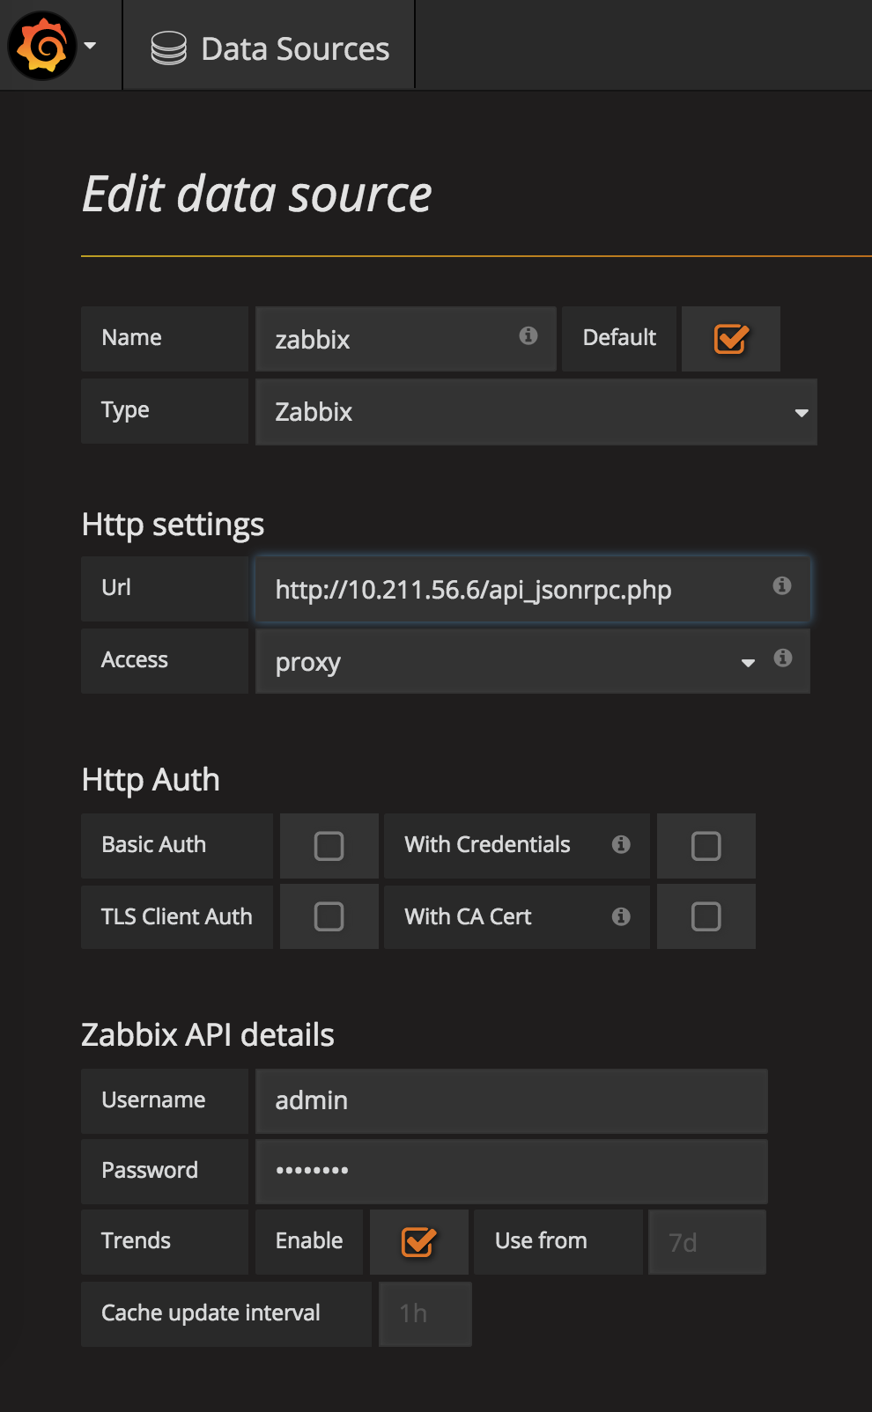Show info tooltip for With CA Cert
Viewport: 872px width, 1412px height.
[621, 916]
